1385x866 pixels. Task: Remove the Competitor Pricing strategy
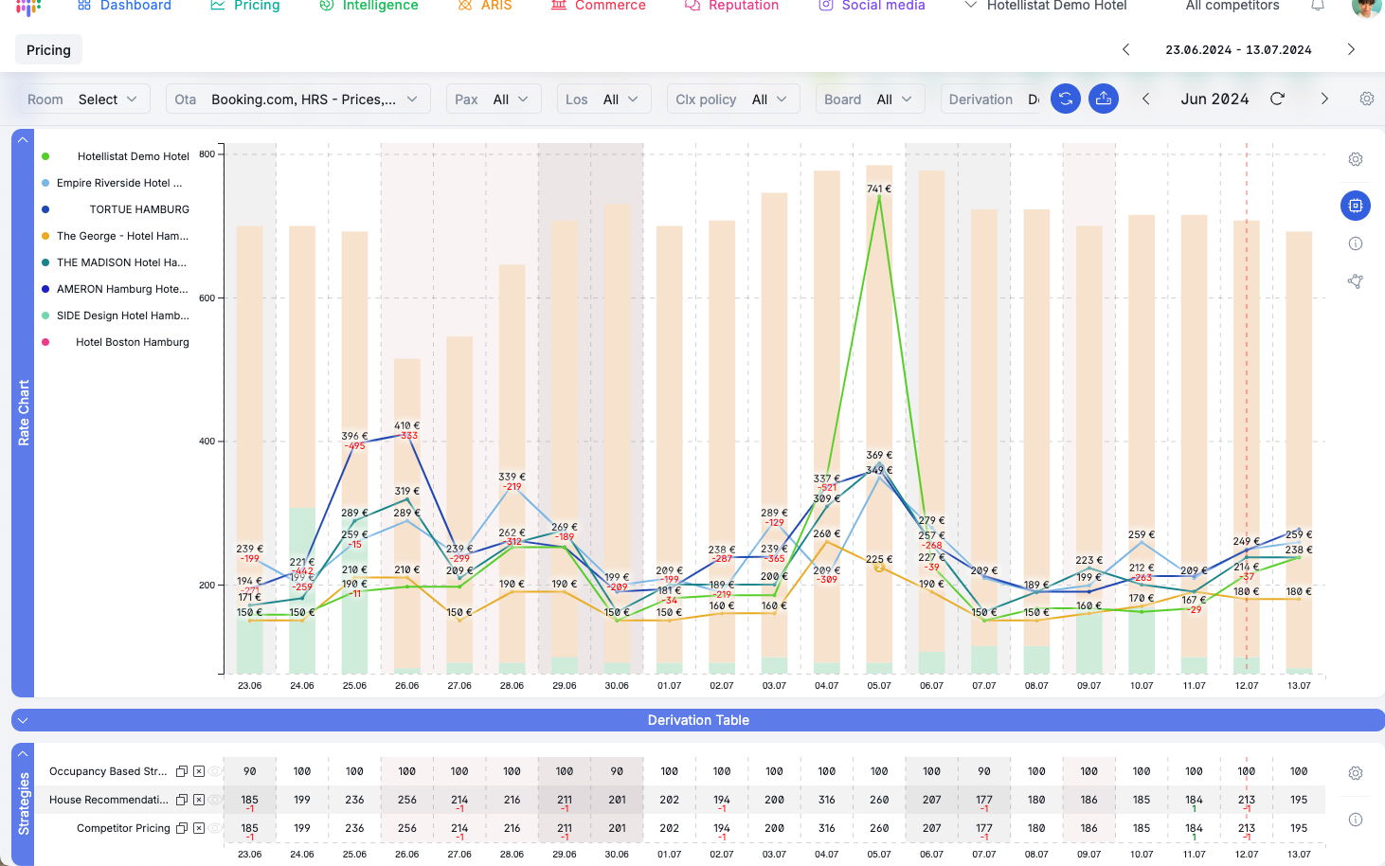click(x=199, y=828)
